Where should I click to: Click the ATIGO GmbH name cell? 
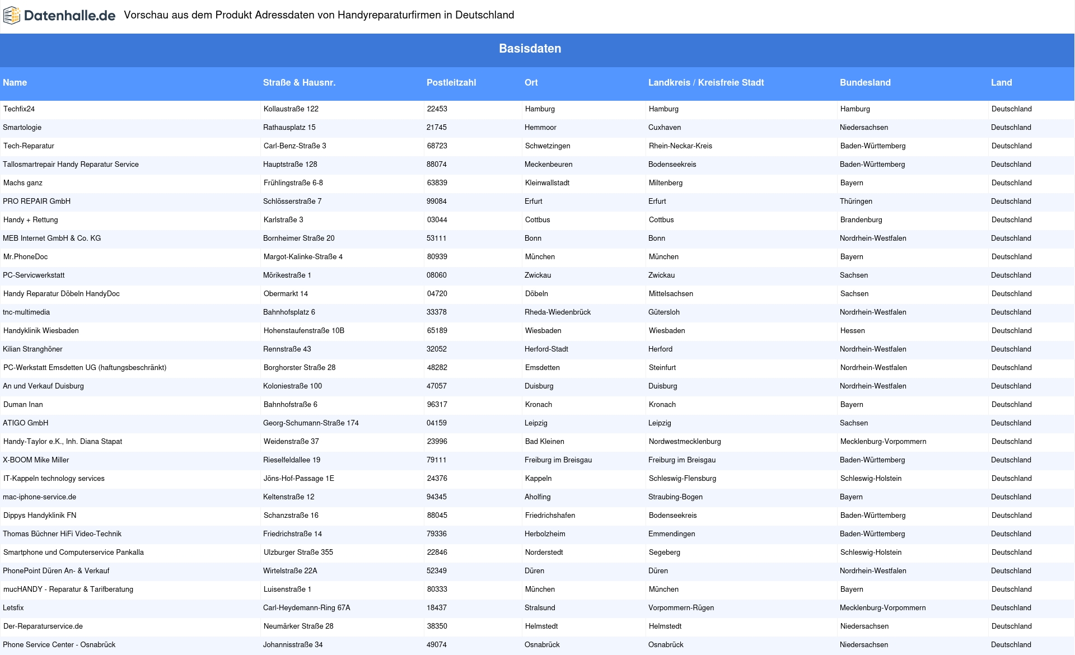(26, 423)
